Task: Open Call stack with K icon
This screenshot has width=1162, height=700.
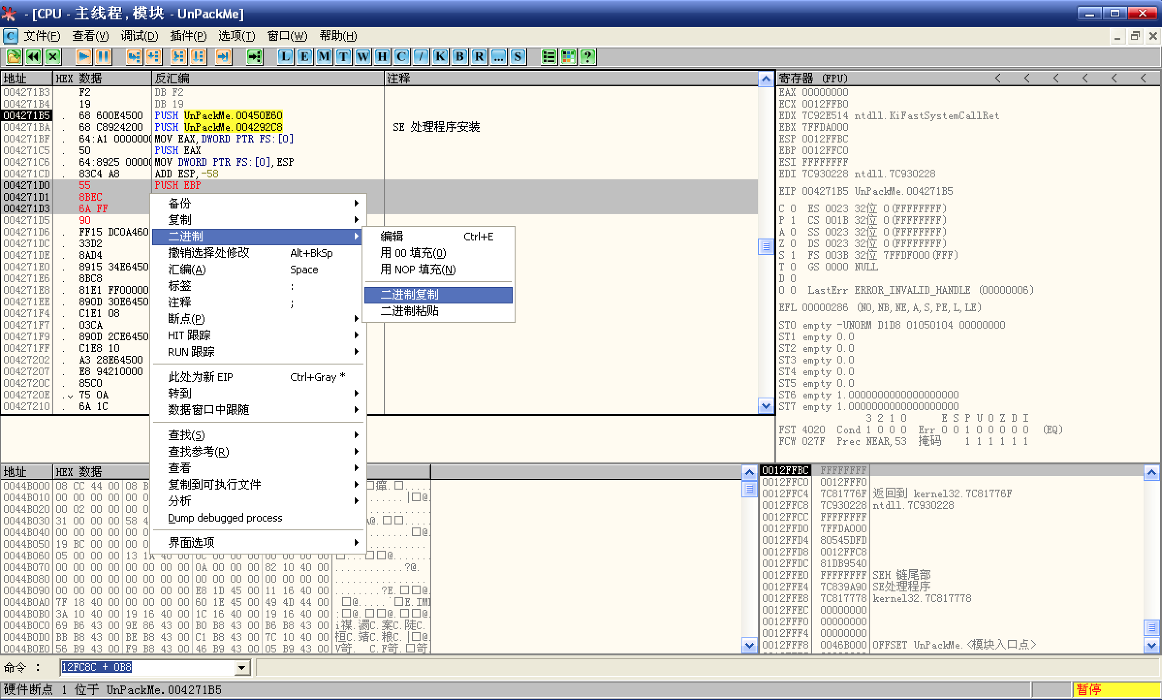Action: click(440, 57)
